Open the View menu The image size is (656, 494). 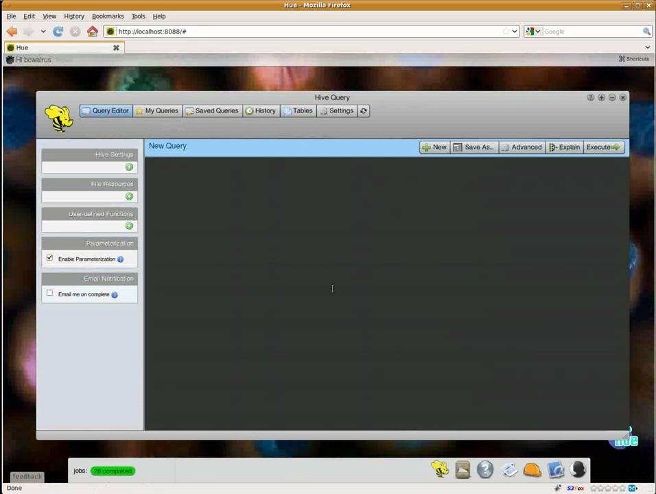49,16
